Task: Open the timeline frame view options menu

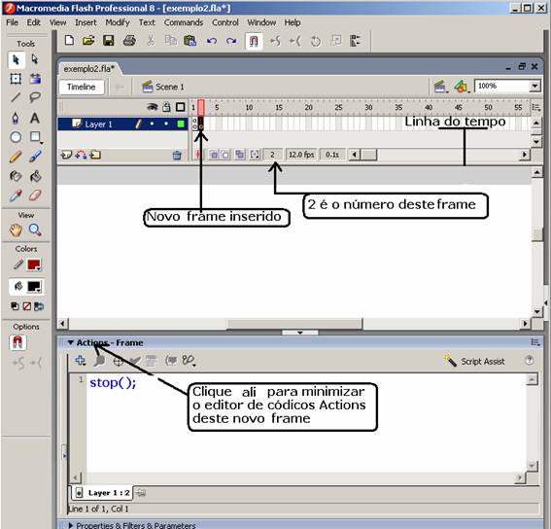Action: [536, 107]
